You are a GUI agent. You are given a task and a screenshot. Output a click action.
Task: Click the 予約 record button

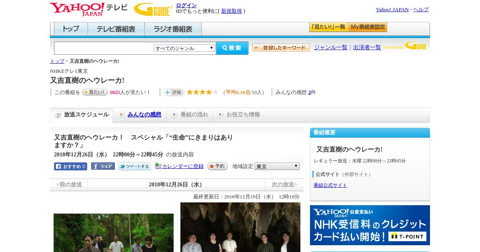[218, 166]
